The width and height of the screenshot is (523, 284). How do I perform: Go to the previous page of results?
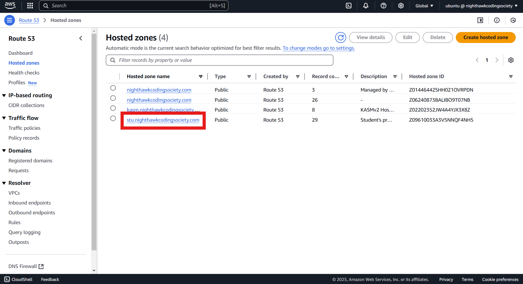pyautogui.click(x=477, y=60)
